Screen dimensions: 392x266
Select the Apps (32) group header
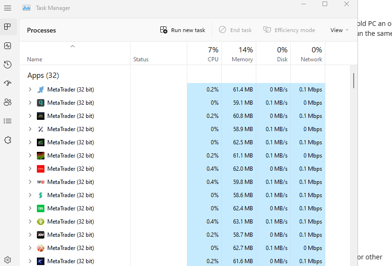point(43,75)
